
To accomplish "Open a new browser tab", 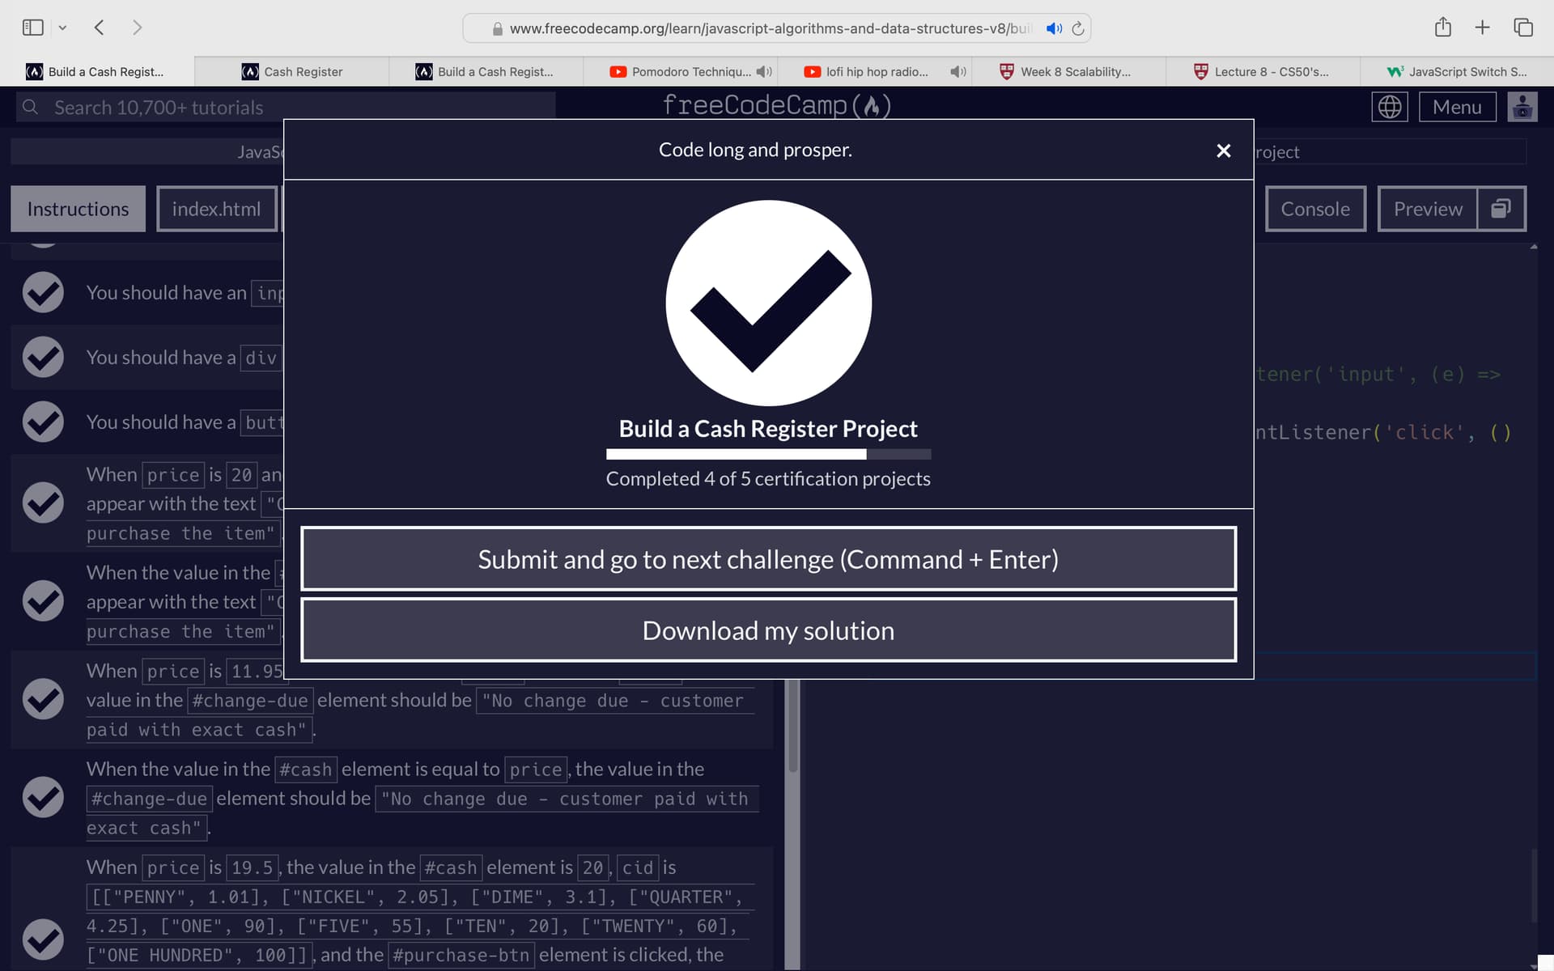I will click(x=1482, y=27).
